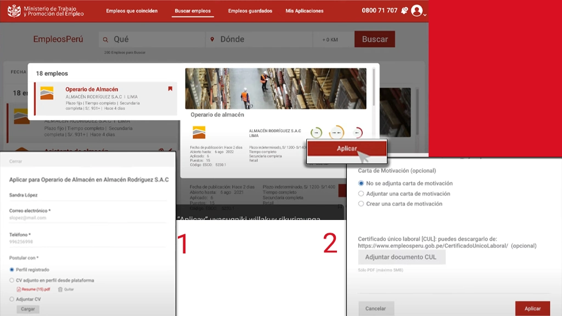Open the notifications bell icon

[404, 11]
